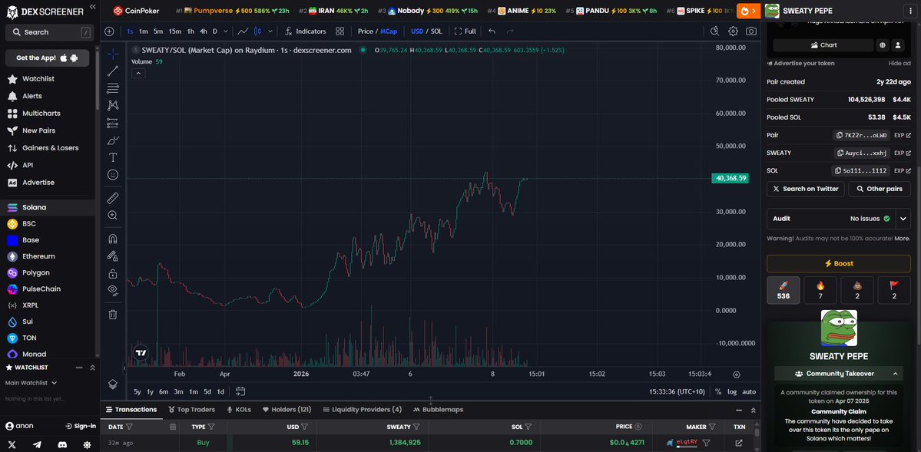This screenshot has height=452, width=921.
Task: Collapse the sidebar with double chevron
Action: [92, 7]
